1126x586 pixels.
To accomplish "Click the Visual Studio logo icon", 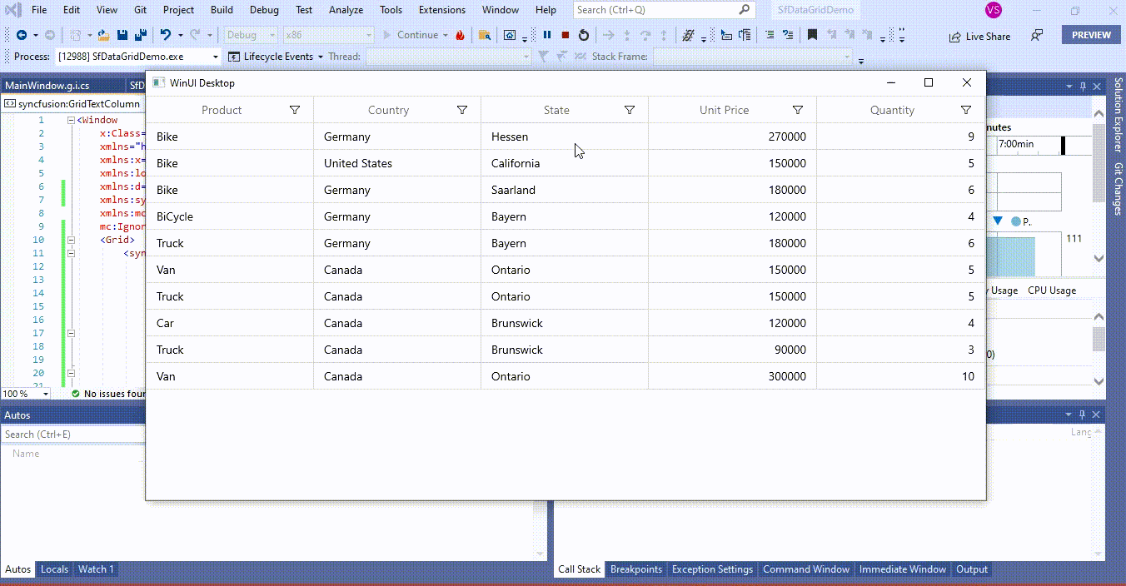I will [x=12, y=10].
